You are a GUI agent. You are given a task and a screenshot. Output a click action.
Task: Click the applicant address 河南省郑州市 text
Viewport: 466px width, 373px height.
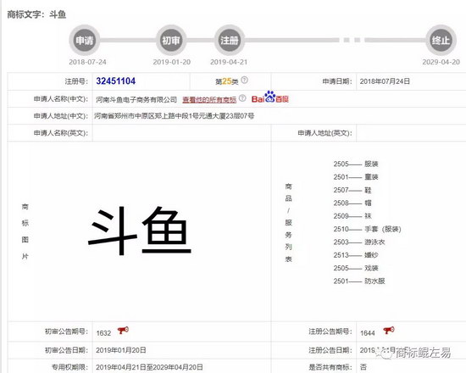coord(175,116)
